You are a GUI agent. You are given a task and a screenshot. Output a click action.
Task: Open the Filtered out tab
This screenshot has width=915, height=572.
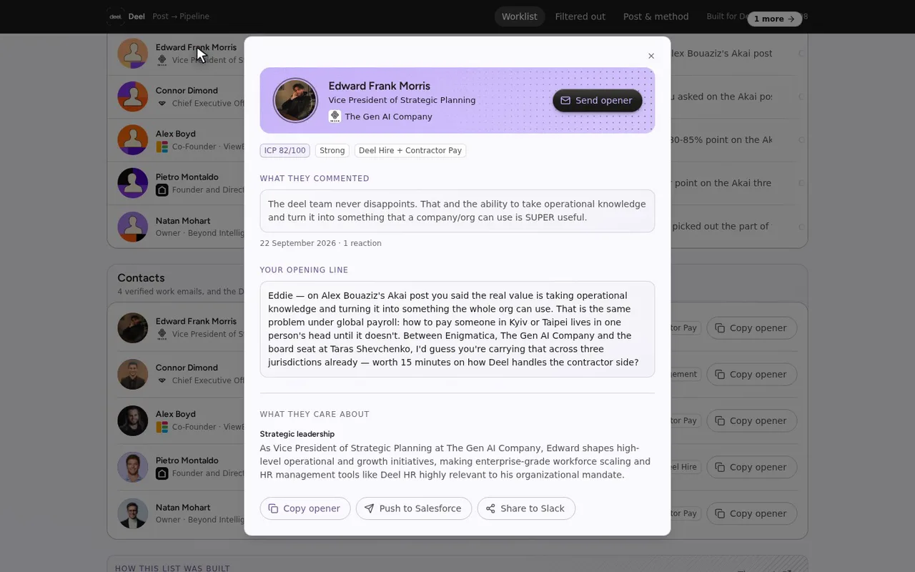[x=580, y=16]
